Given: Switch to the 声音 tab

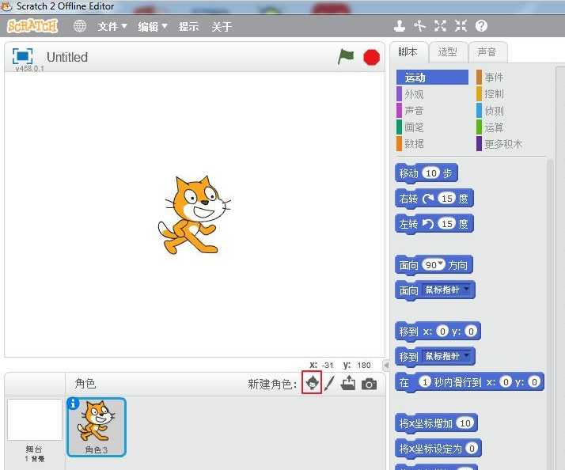Looking at the screenshot, I should [x=487, y=52].
